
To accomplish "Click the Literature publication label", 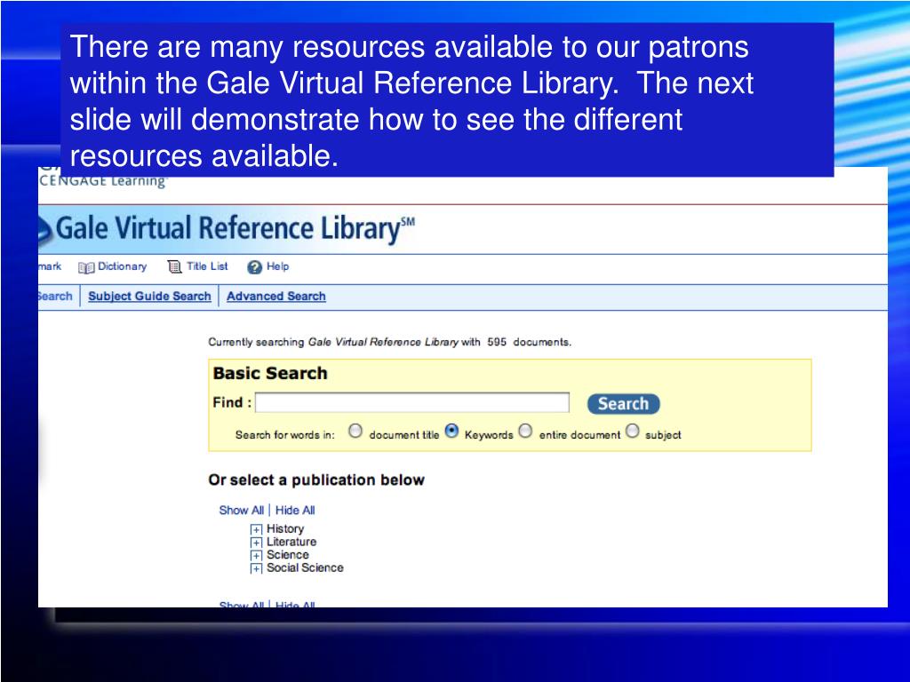I will point(291,542).
